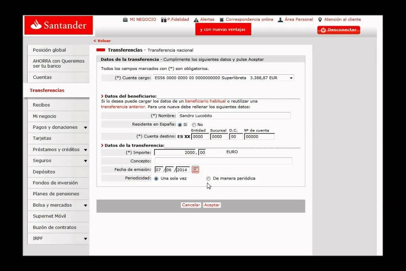Expand the Seguros section arrow
Image resolution: width=406 pixels, height=271 pixels.
[x=85, y=161]
